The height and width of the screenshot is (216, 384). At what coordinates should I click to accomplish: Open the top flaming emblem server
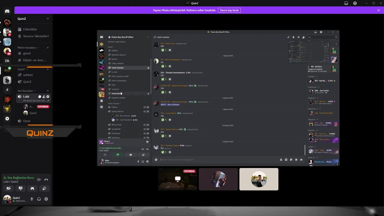pyautogui.click(x=7, y=22)
